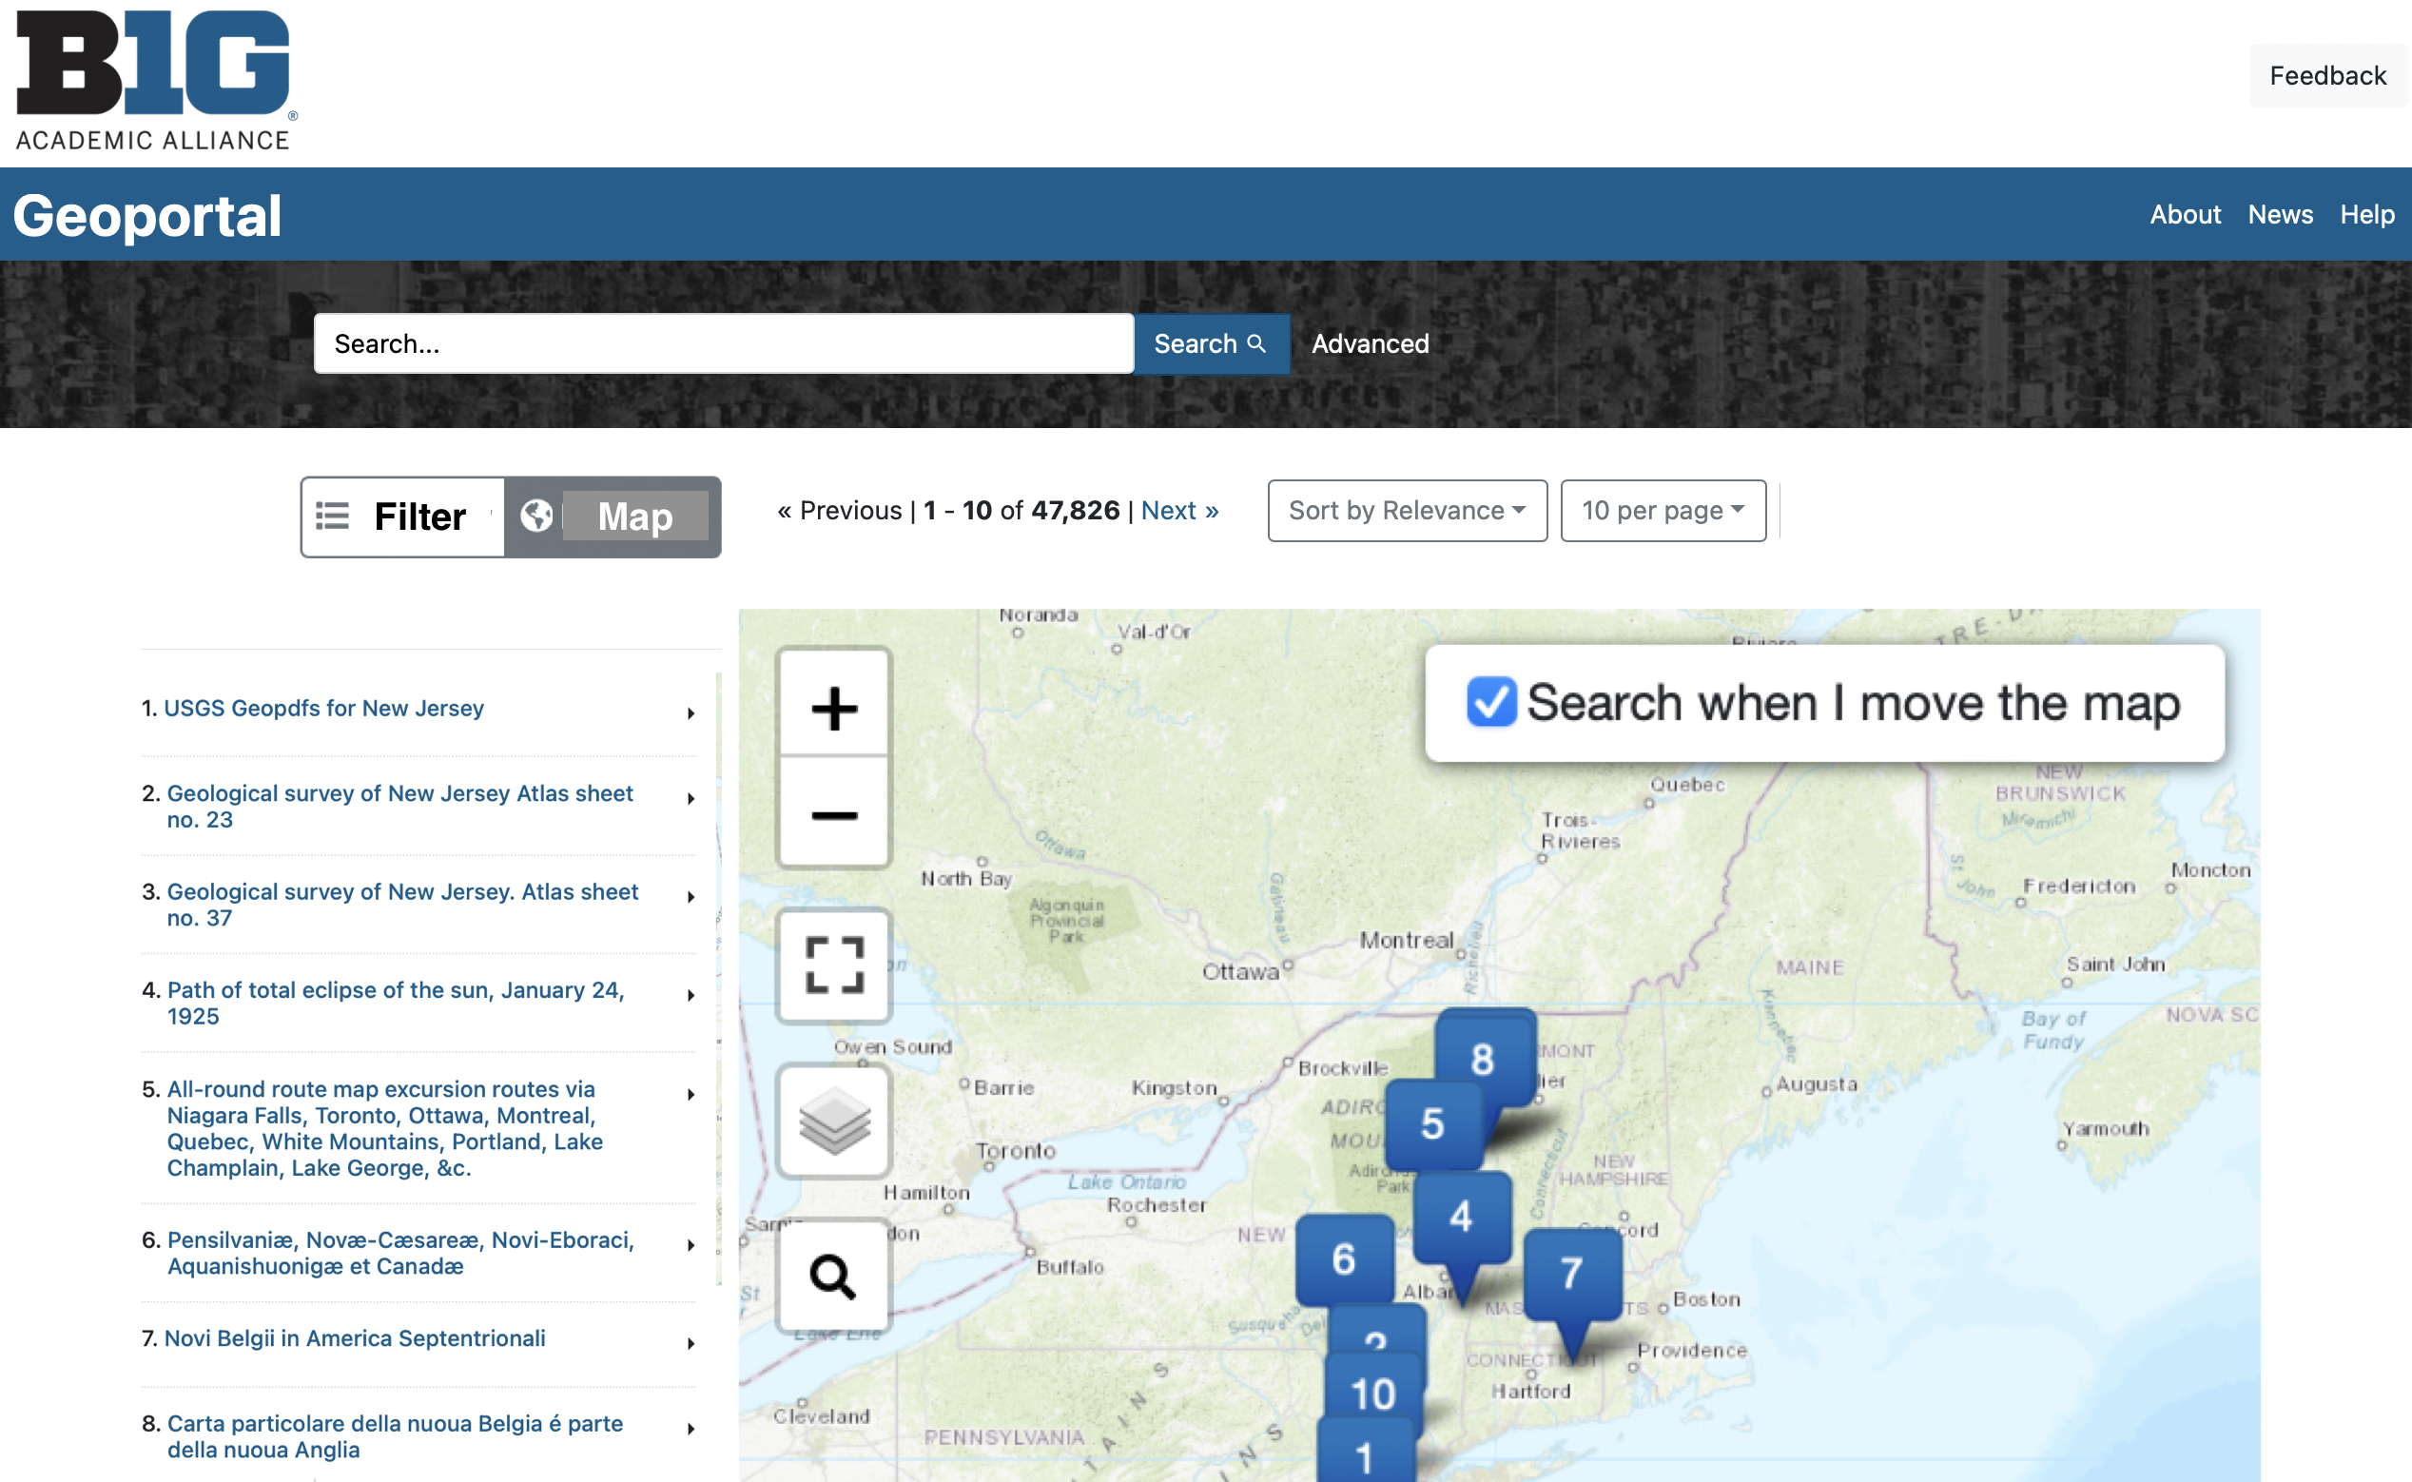Click map marker number 10
This screenshot has height=1482, width=2412.
1373,1394
